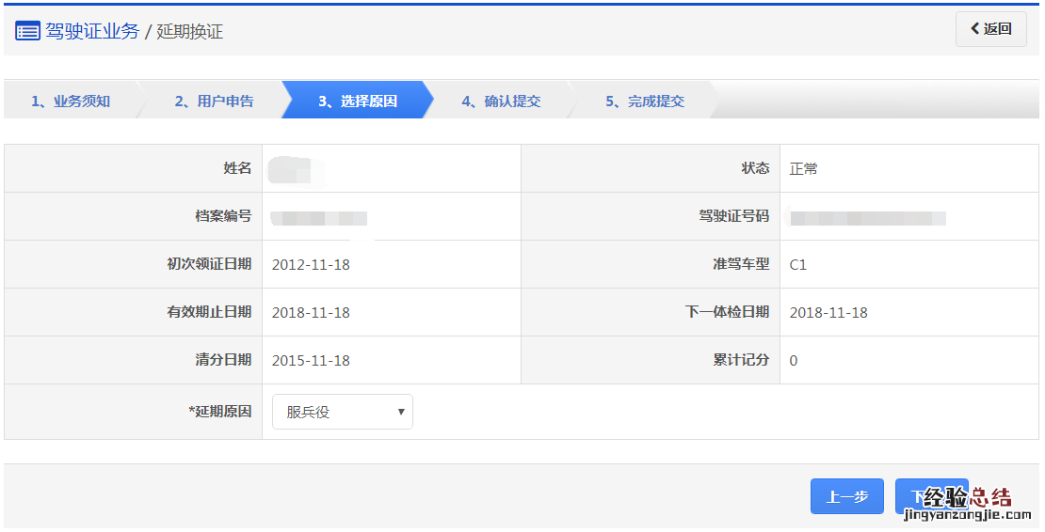The height and width of the screenshot is (532, 1045).
Task: Click the active step 3 选择原因
Action: coord(357,101)
